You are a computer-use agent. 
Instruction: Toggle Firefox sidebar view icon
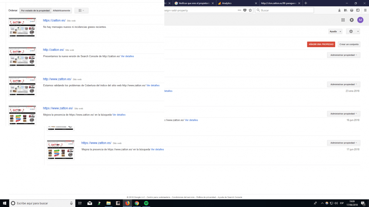click(x=358, y=10)
